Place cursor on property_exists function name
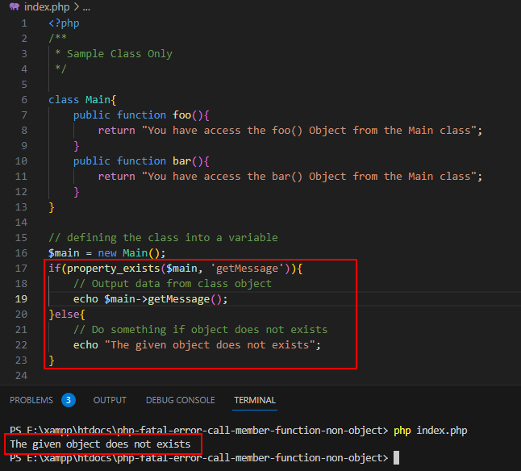 [x=113, y=269]
